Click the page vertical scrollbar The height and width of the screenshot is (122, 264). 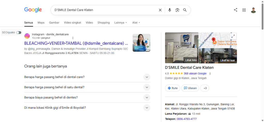pos(263,17)
